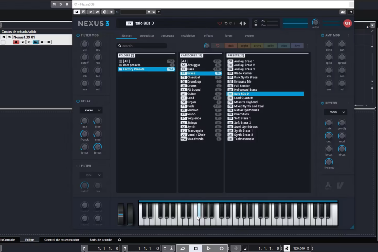Filter by favorites with red heart tag
Image resolution: width=378 pixels, height=252 pixels.
tap(217, 46)
